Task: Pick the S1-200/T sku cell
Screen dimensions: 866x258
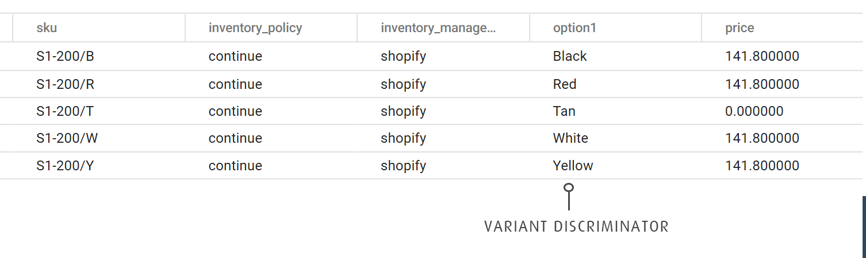Action: point(65,111)
